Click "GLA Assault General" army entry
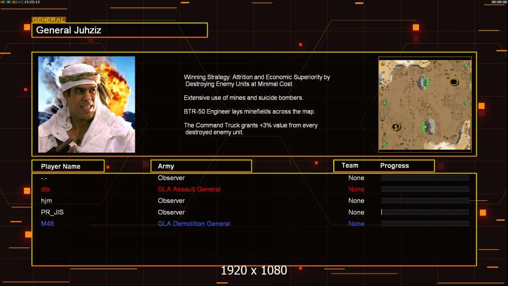 189,189
